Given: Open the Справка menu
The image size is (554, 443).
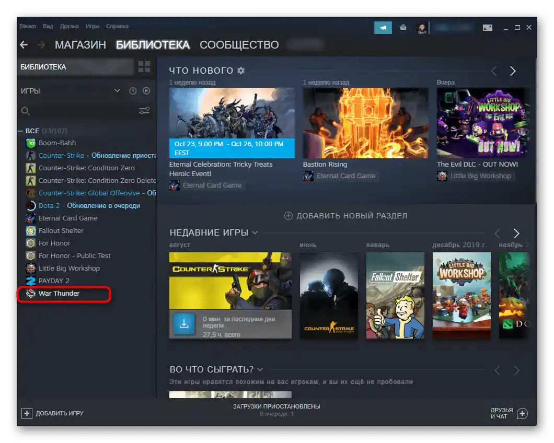Looking at the screenshot, I should click(x=117, y=26).
